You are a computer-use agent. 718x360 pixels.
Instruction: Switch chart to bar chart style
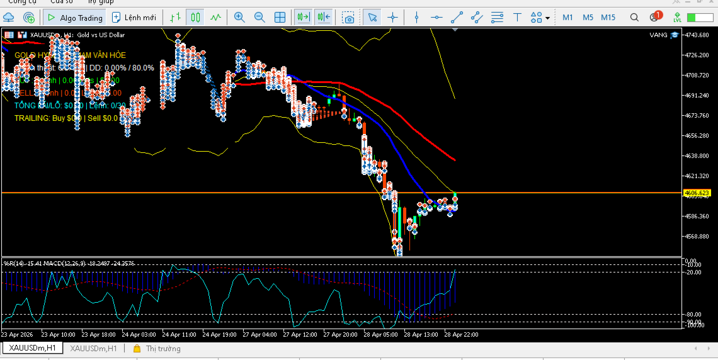(x=175, y=18)
